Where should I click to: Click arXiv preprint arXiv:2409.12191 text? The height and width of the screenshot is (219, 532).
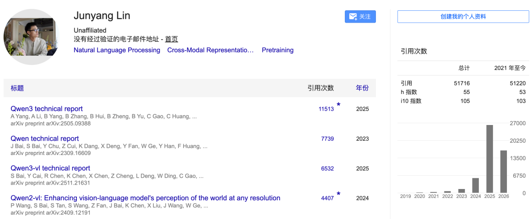(51, 213)
